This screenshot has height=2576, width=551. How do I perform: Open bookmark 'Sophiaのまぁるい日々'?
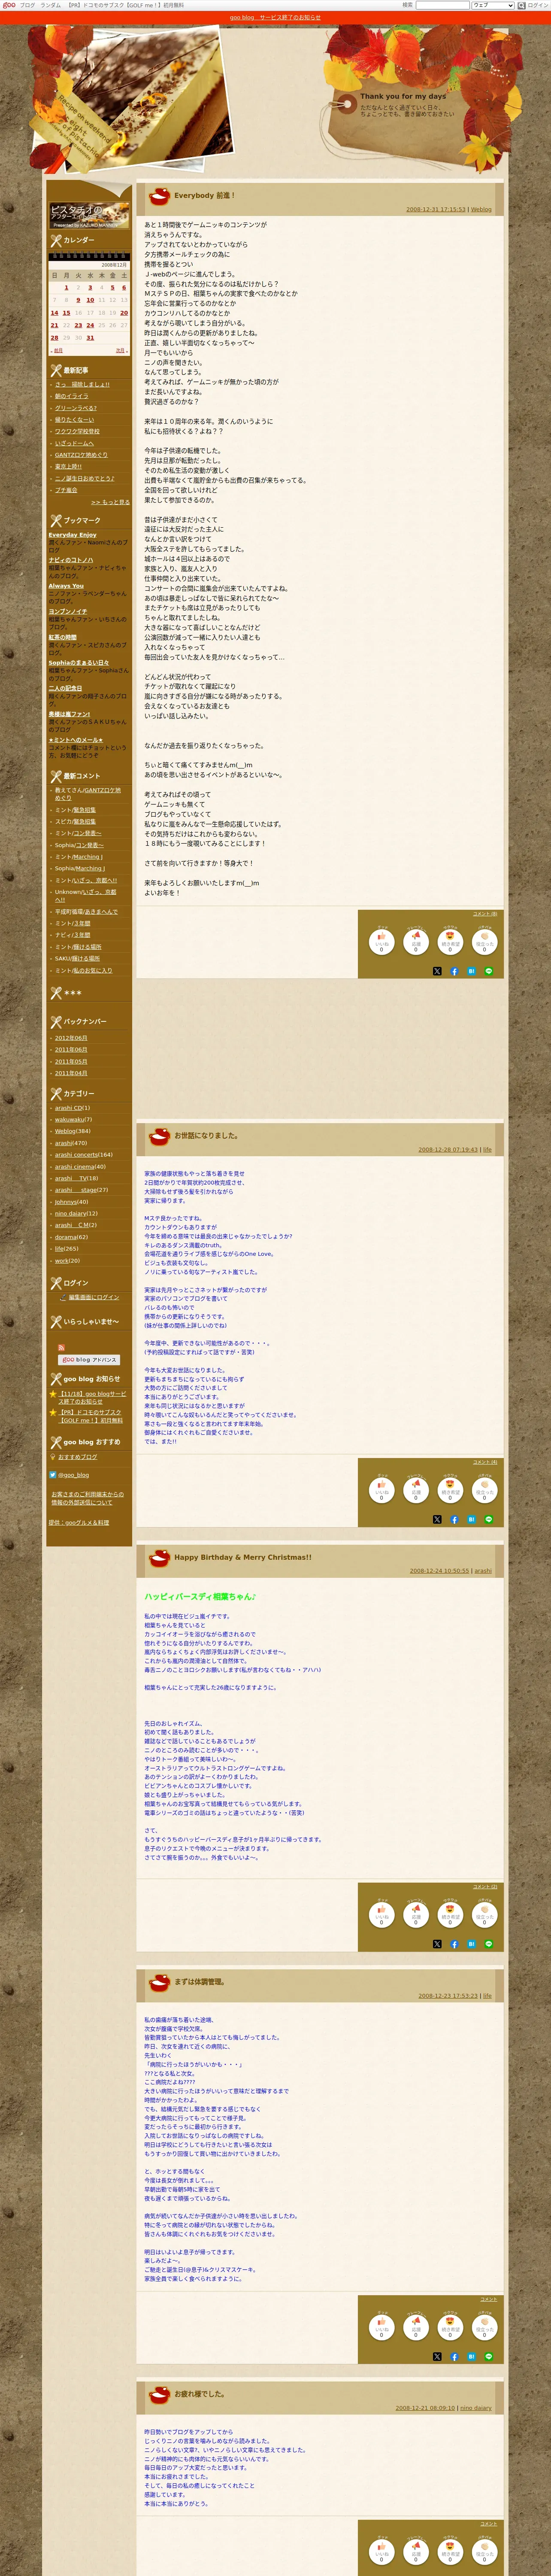coord(79,662)
